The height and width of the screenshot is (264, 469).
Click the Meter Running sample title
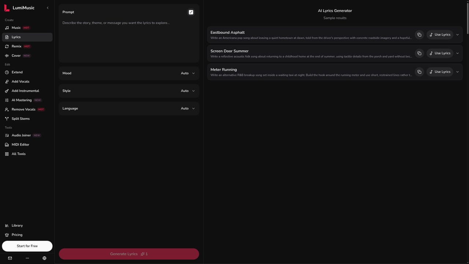(224, 70)
